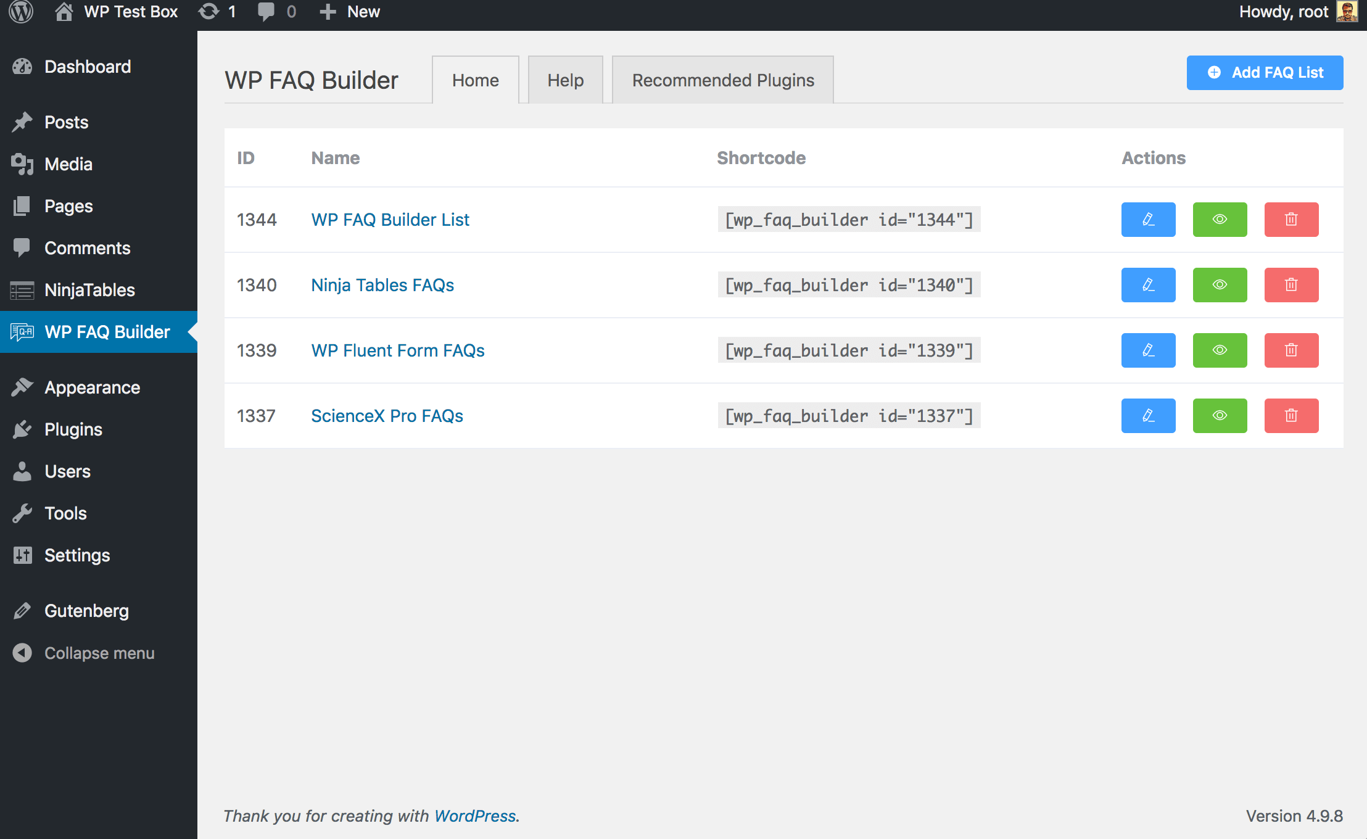Image resolution: width=1367 pixels, height=839 pixels.
Task: Open the comments bubble icon in admin bar
Action: click(266, 12)
